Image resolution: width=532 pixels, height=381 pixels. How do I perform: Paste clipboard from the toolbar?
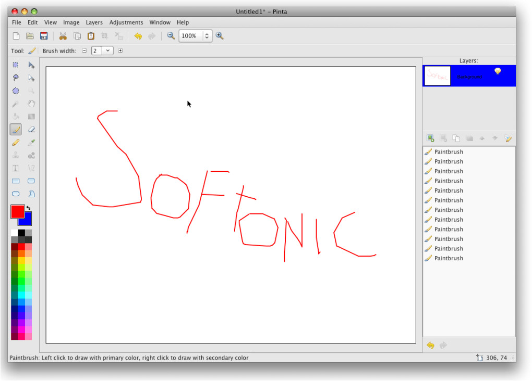[91, 36]
